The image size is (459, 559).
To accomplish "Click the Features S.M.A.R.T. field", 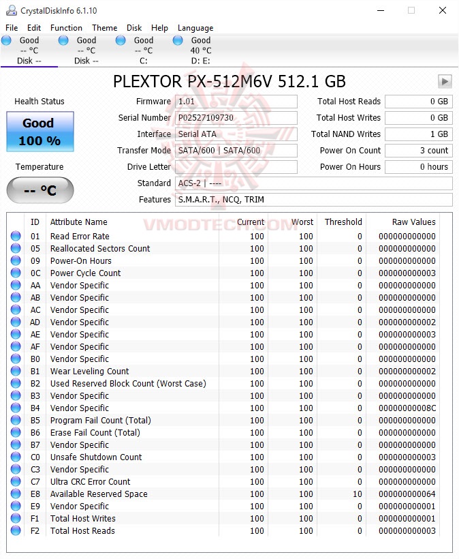I will coord(314,200).
